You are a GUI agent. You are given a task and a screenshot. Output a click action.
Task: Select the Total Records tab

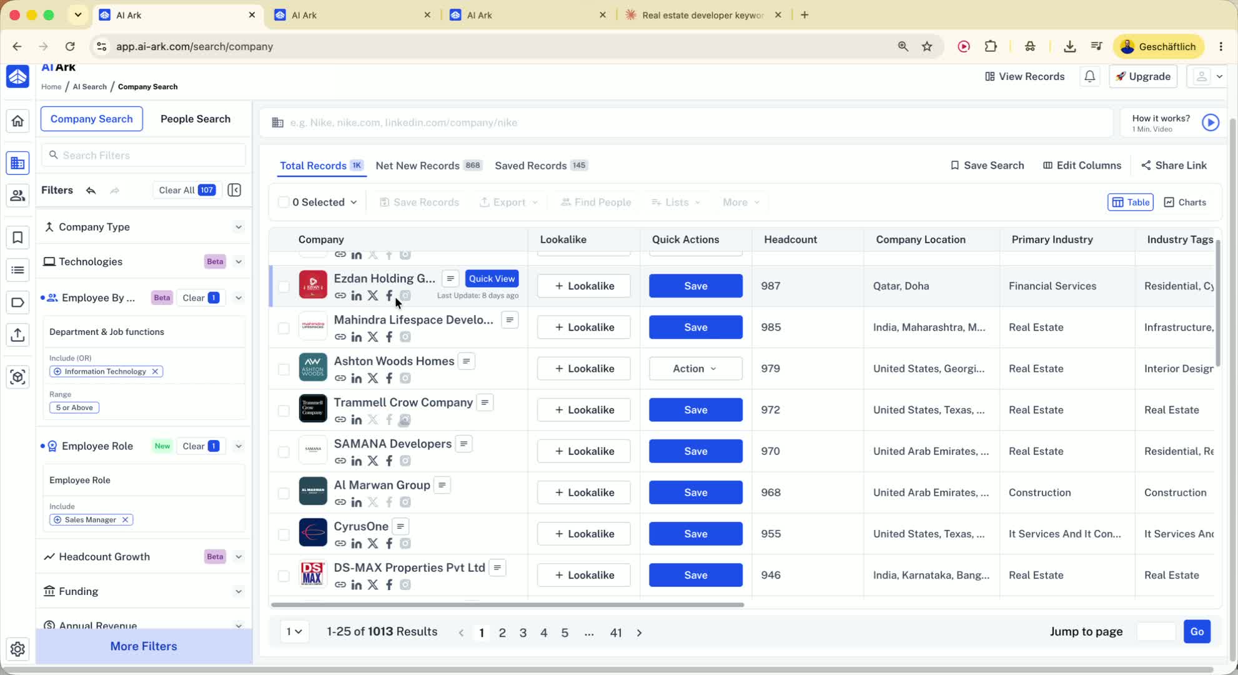pyautogui.click(x=322, y=166)
